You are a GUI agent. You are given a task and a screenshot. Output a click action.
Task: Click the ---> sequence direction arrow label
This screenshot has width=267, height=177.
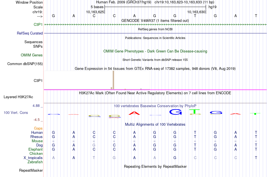pos(40,16)
